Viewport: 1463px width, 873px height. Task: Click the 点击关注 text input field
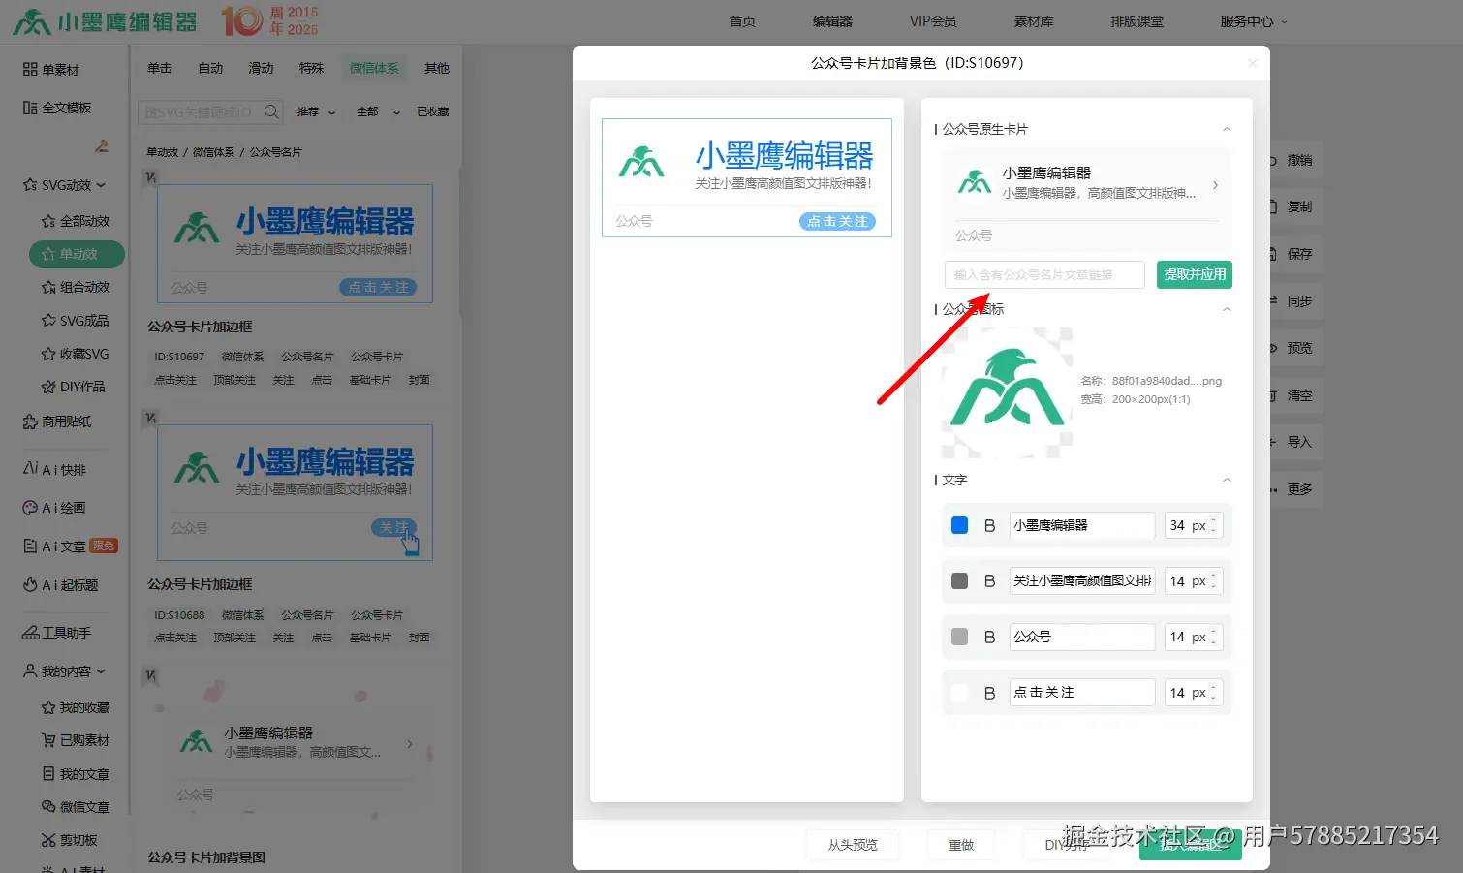1082,693
